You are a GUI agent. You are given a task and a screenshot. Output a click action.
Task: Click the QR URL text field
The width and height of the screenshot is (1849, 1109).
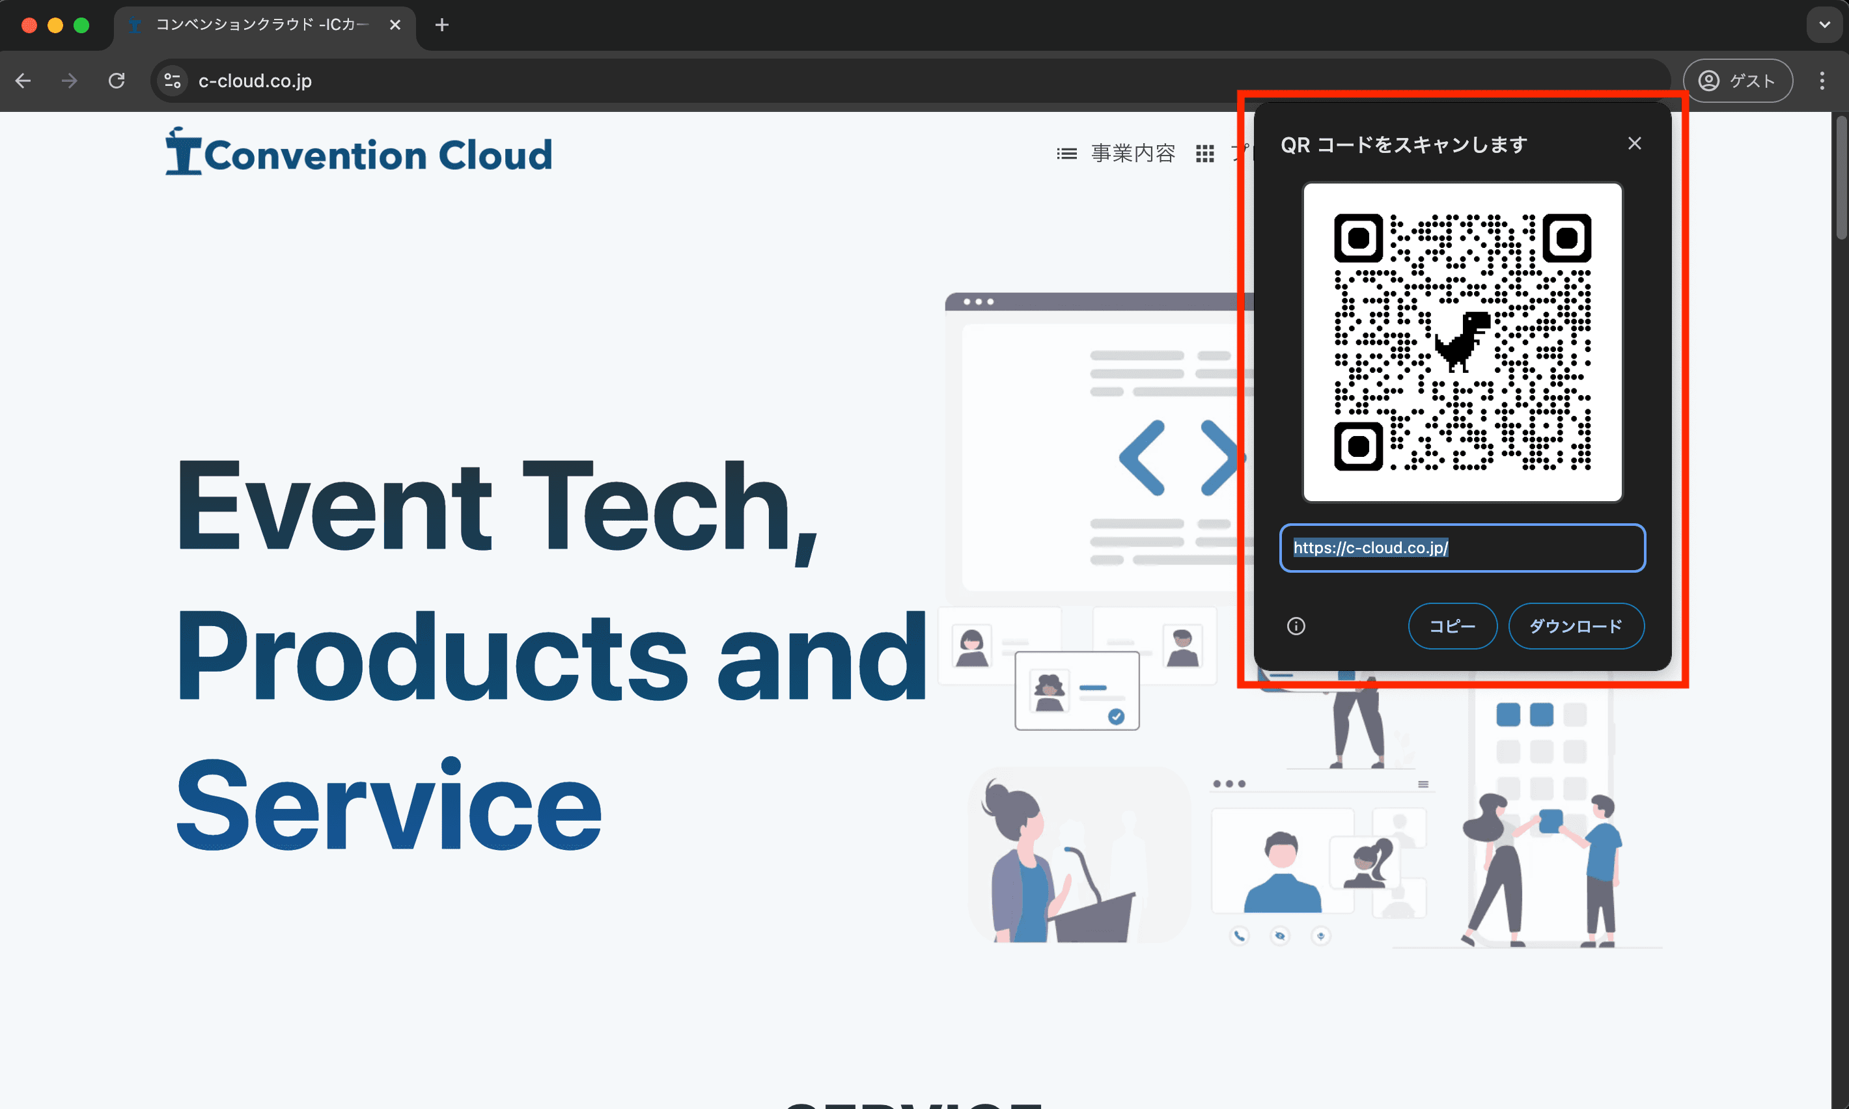[x=1463, y=548]
